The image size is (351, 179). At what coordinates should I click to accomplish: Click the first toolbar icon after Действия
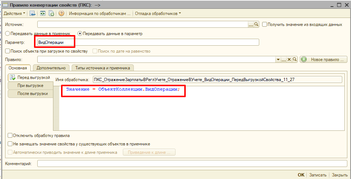[33, 14]
